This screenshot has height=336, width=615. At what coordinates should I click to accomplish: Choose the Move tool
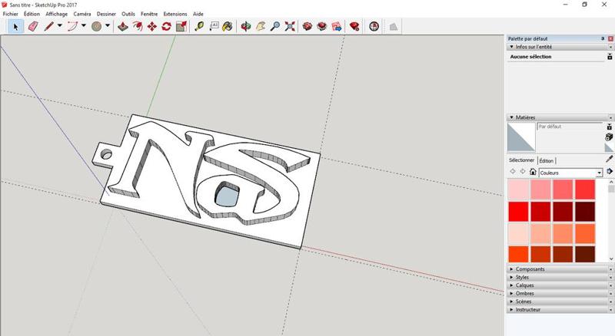pos(151,27)
